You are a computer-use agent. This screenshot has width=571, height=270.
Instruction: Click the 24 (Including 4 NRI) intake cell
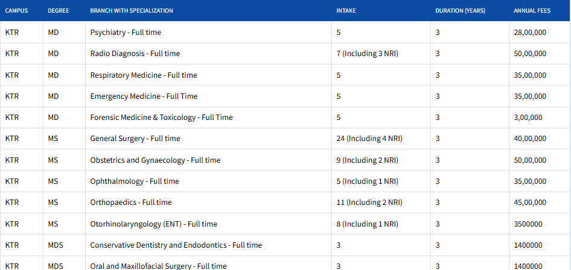369,139
